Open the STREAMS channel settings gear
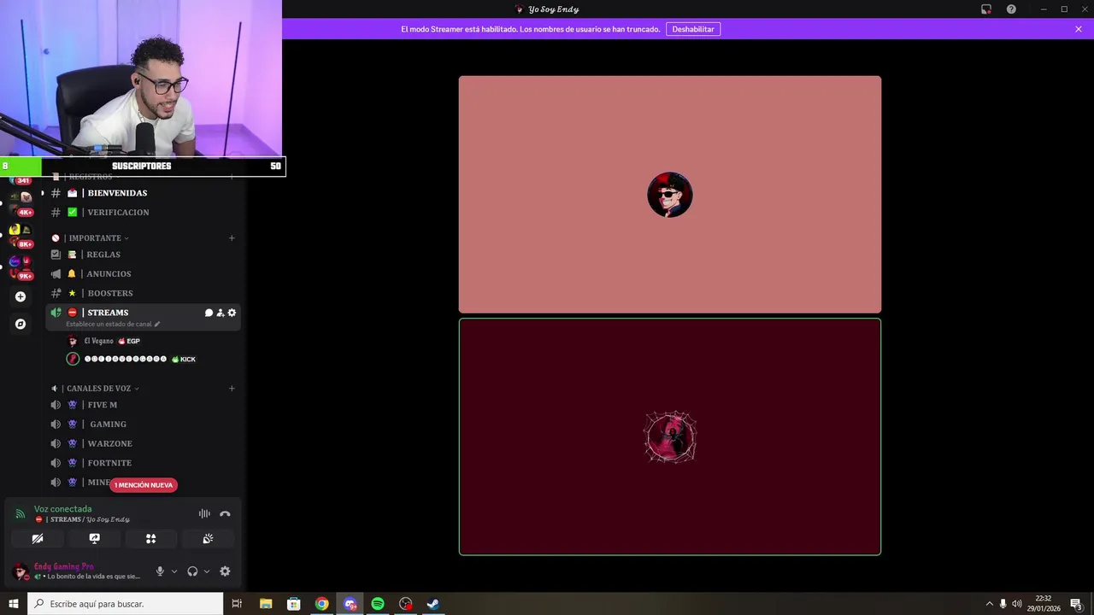 232,313
